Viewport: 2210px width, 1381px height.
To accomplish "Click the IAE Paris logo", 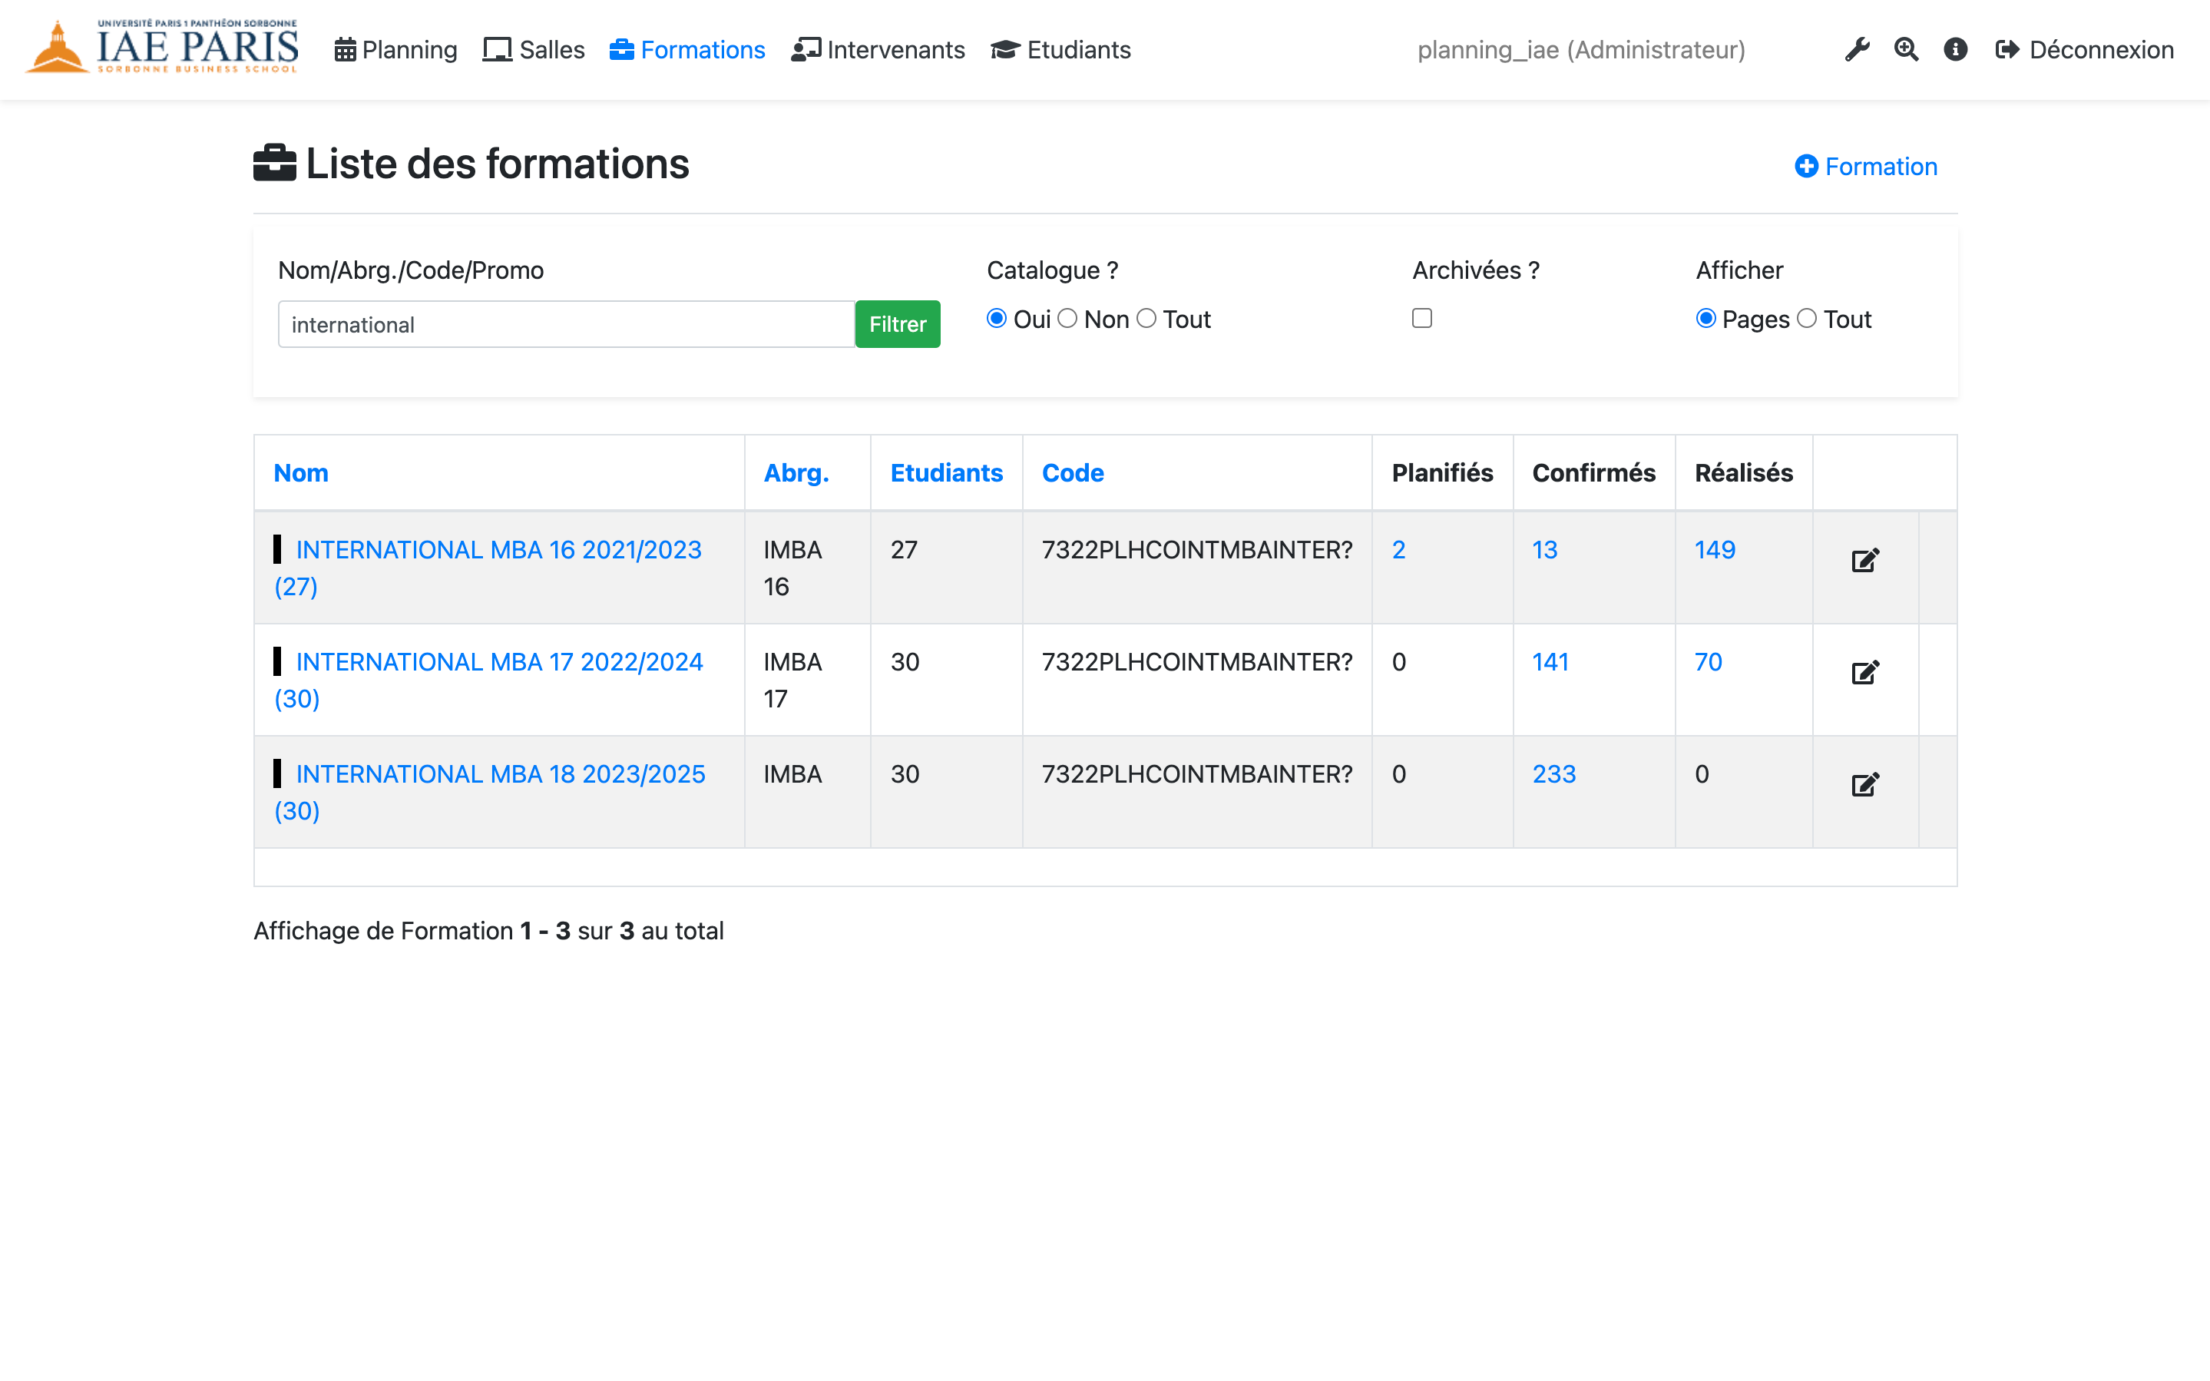I will coord(161,48).
